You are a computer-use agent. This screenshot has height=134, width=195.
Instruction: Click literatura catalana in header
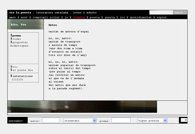tap(52, 12)
